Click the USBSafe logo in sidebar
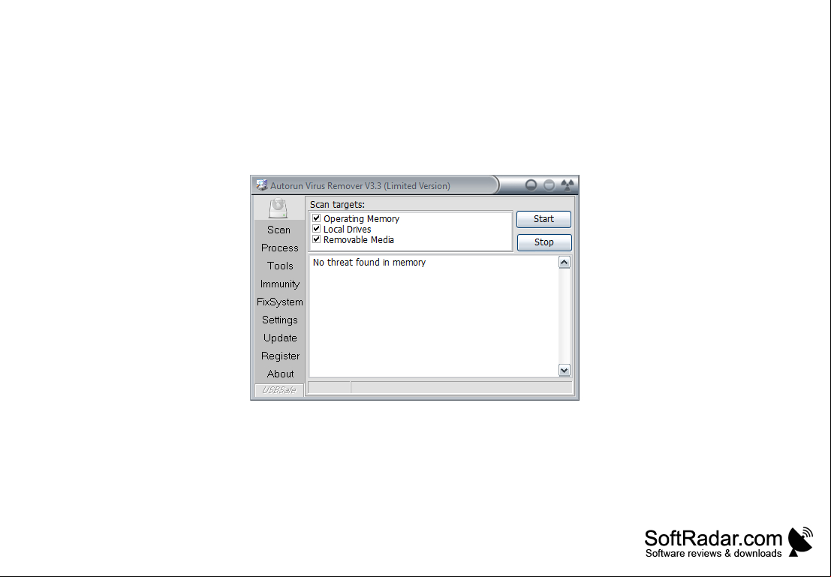The image size is (831, 577). coord(279,390)
